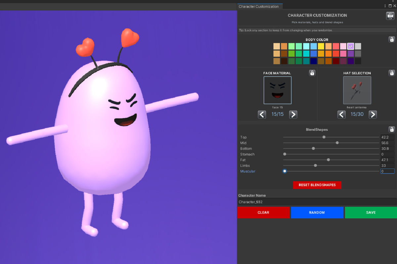Toggle the lock on the Body Color section
Viewport: 397px width, 264px height.
(392, 39)
